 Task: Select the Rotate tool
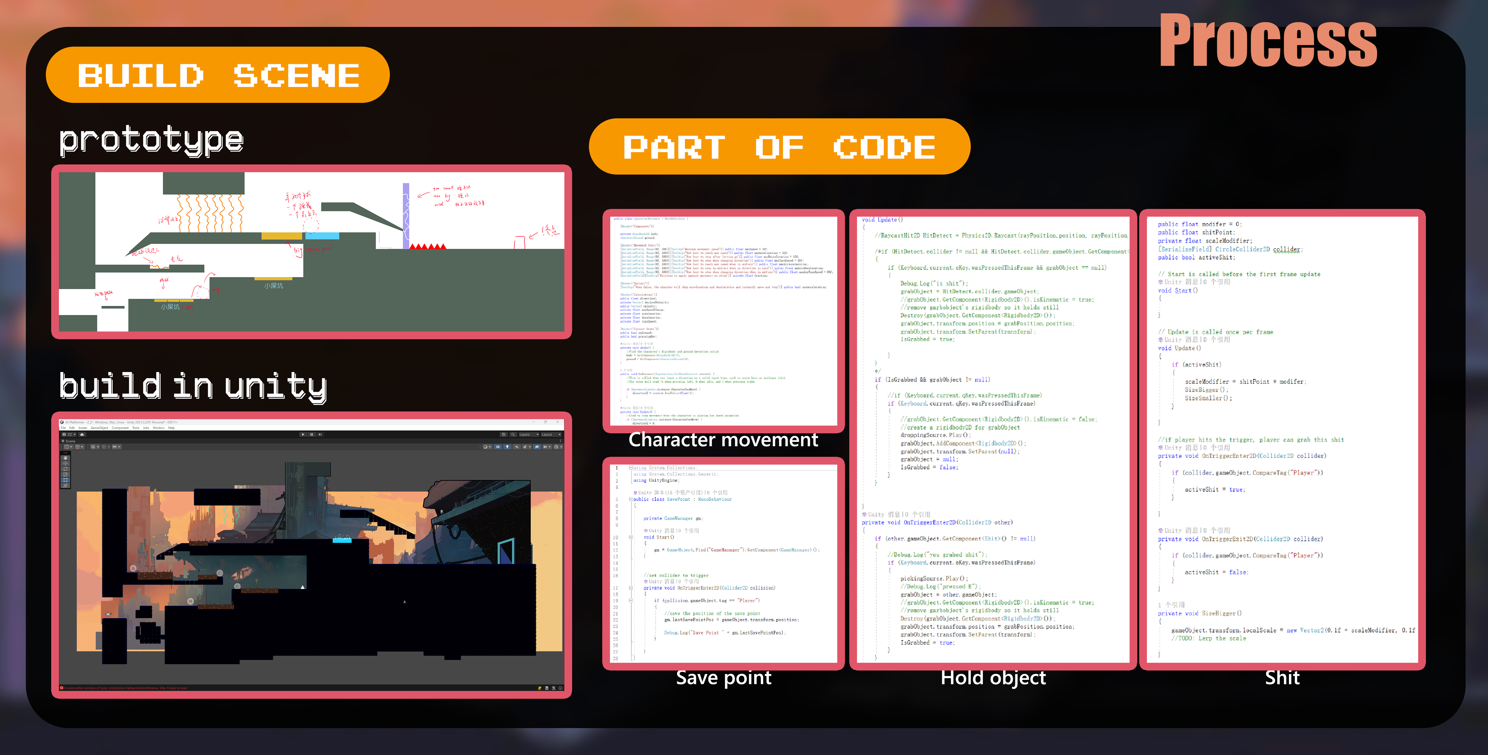pyautogui.click(x=65, y=469)
